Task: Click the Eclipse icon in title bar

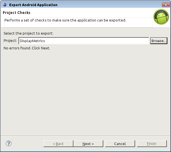Action: click(4, 5)
